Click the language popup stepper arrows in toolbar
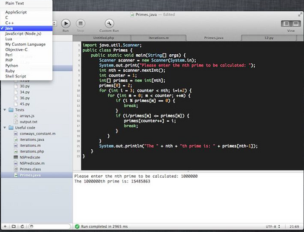304x232 pixels. 54,24
